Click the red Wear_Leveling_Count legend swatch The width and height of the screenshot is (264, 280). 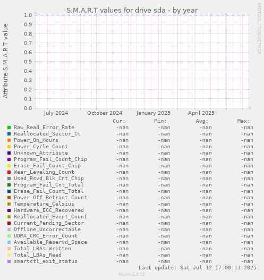(x=9, y=172)
